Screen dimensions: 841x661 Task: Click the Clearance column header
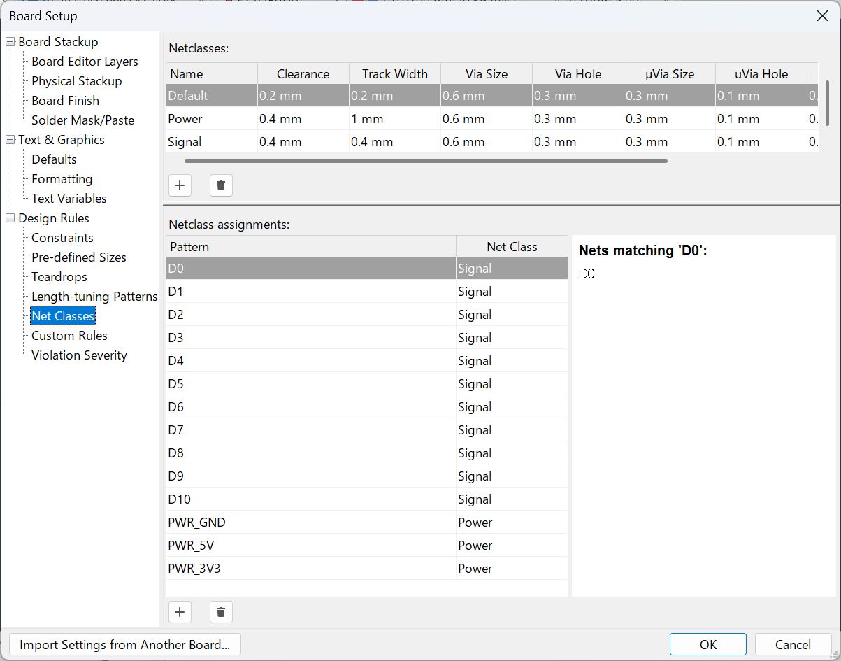pos(303,73)
